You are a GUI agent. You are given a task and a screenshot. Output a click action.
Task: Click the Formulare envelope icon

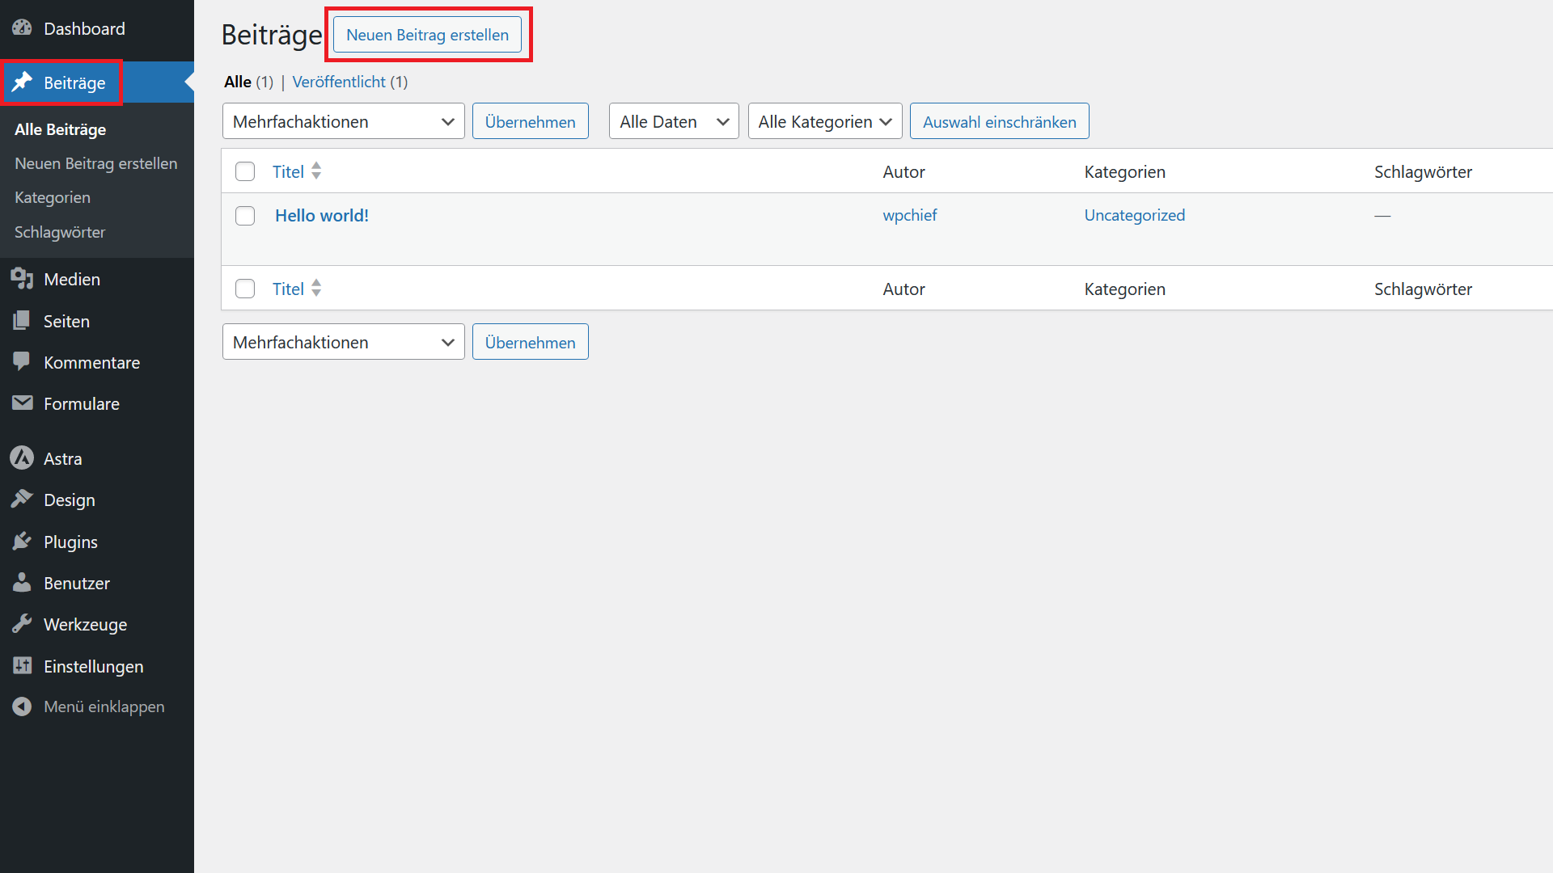coord(22,403)
